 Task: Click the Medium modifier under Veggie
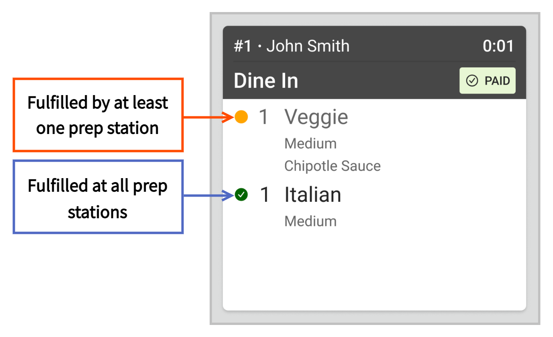pyautogui.click(x=310, y=143)
